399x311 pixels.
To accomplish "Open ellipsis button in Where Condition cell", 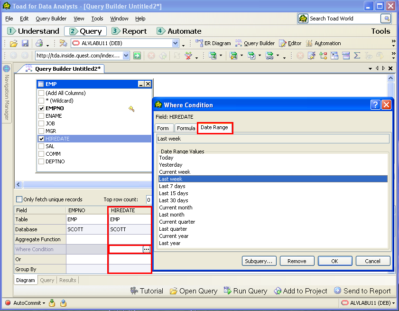I will point(147,249).
